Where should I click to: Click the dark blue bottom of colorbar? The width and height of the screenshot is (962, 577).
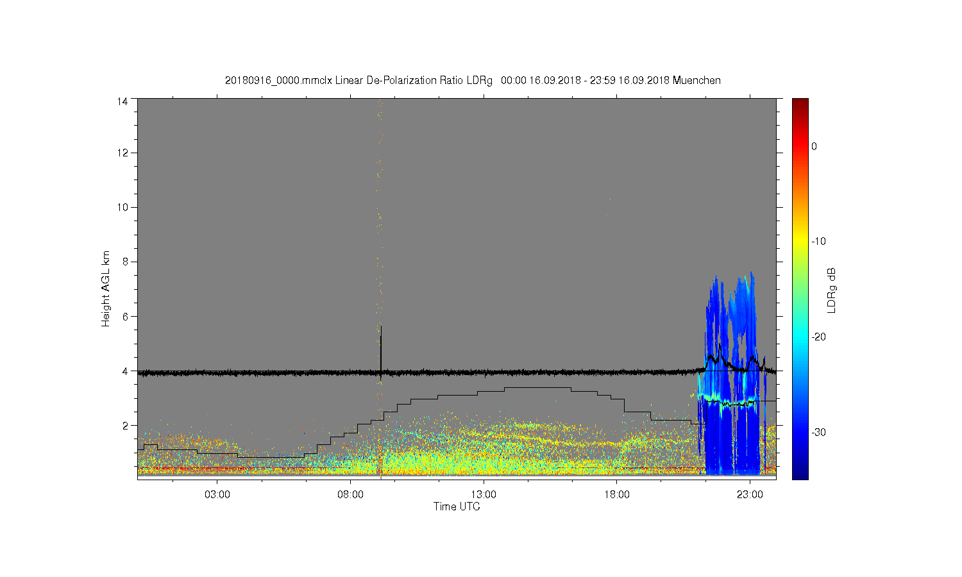(x=800, y=474)
